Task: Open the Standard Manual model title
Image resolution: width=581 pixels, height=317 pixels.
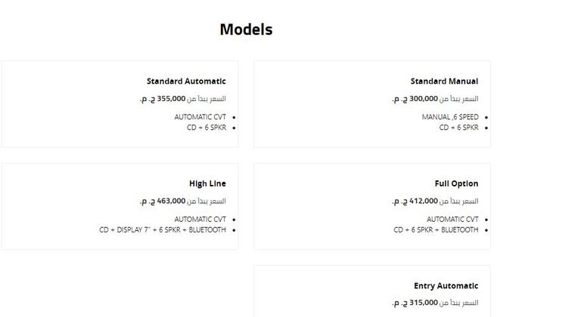Action: pyautogui.click(x=444, y=82)
